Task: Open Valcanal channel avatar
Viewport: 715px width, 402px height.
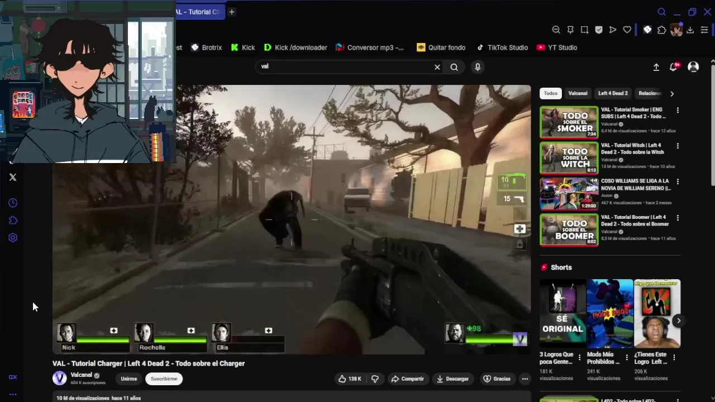Action: pyautogui.click(x=60, y=379)
